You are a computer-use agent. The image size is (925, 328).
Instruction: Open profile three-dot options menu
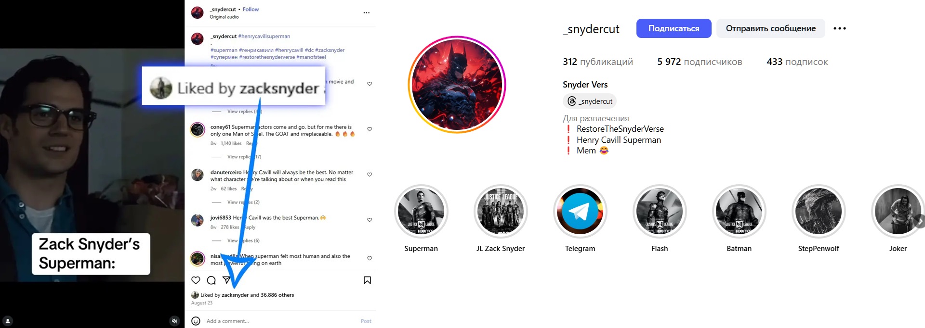[x=840, y=28]
